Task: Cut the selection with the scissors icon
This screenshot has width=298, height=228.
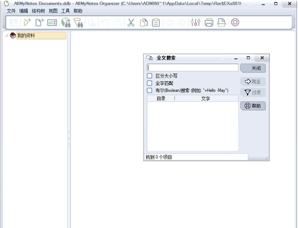Action: tap(131, 22)
